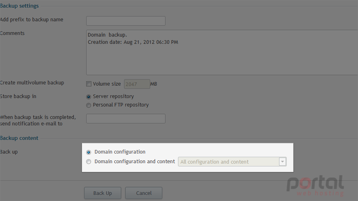Focus the volume size field showing 2047
The height and width of the screenshot is (201, 358).
point(137,84)
